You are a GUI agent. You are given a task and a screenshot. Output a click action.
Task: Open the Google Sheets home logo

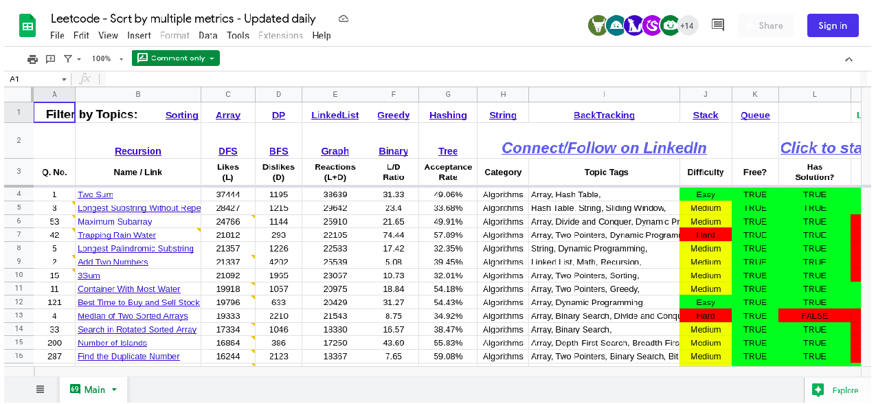point(27,26)
